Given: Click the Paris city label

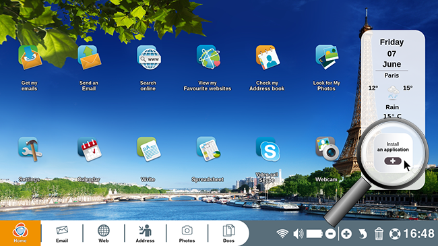Looking at the screenshot, I should coord(392,75).
